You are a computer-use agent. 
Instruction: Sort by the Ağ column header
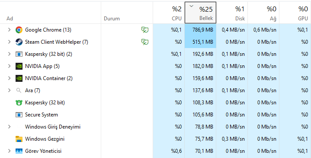[x=263, y=13]
